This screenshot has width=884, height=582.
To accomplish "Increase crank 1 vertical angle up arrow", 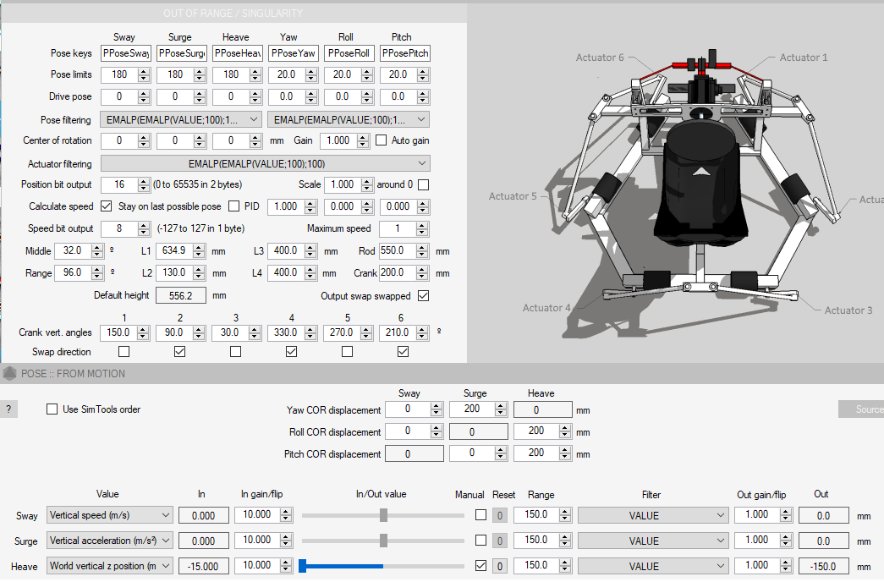I will click(x=144, y=329).
